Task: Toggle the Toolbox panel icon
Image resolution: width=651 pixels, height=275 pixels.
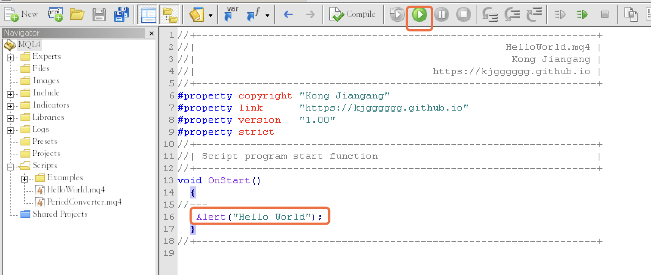Action: 170,15
